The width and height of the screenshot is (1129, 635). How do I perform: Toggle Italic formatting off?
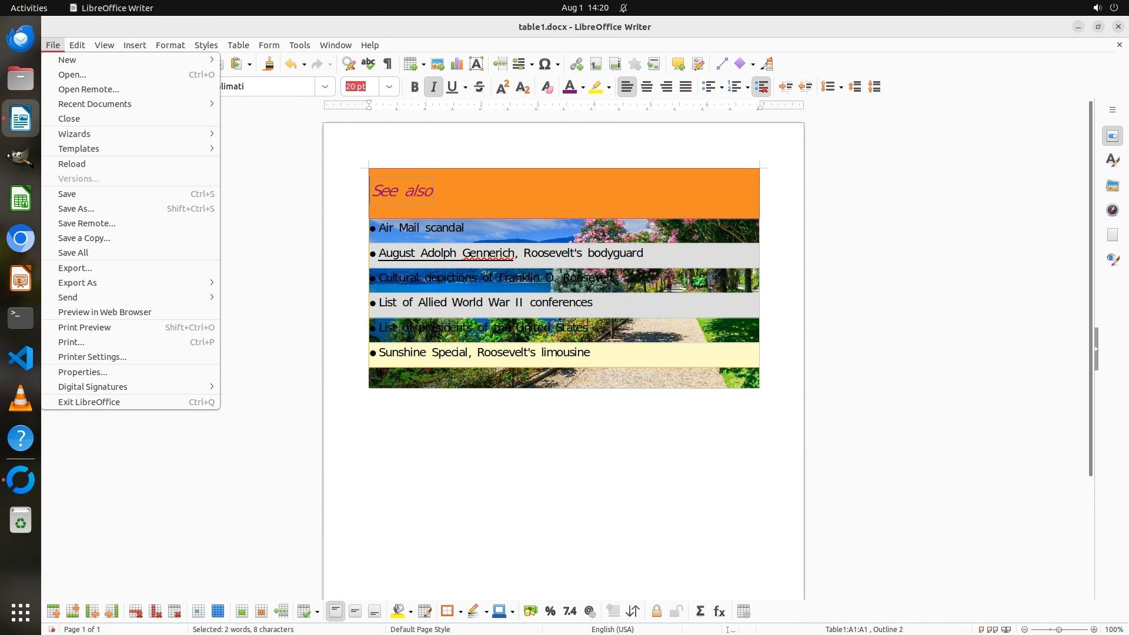[x=433, y=87]
